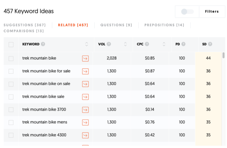Click the table's vertical scrollbar thumb
The width and height of the screenshot is (227, 148).
(x=223, y=55)
